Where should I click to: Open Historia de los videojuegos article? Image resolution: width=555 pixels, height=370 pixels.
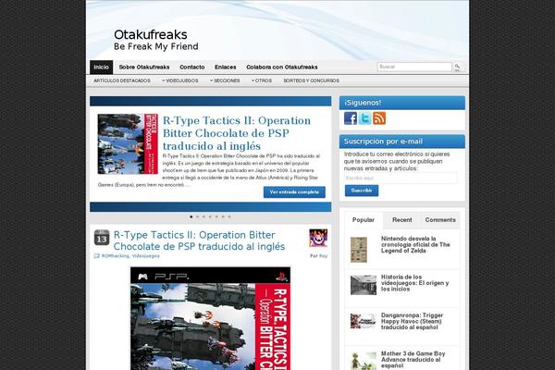[x=414, y=283]
